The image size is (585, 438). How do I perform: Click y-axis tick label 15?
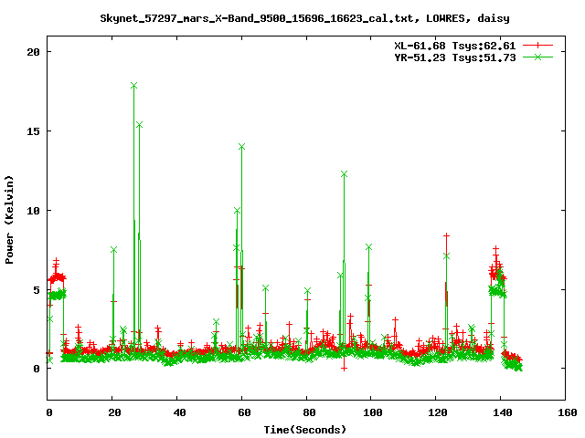[x=33, y=131]
